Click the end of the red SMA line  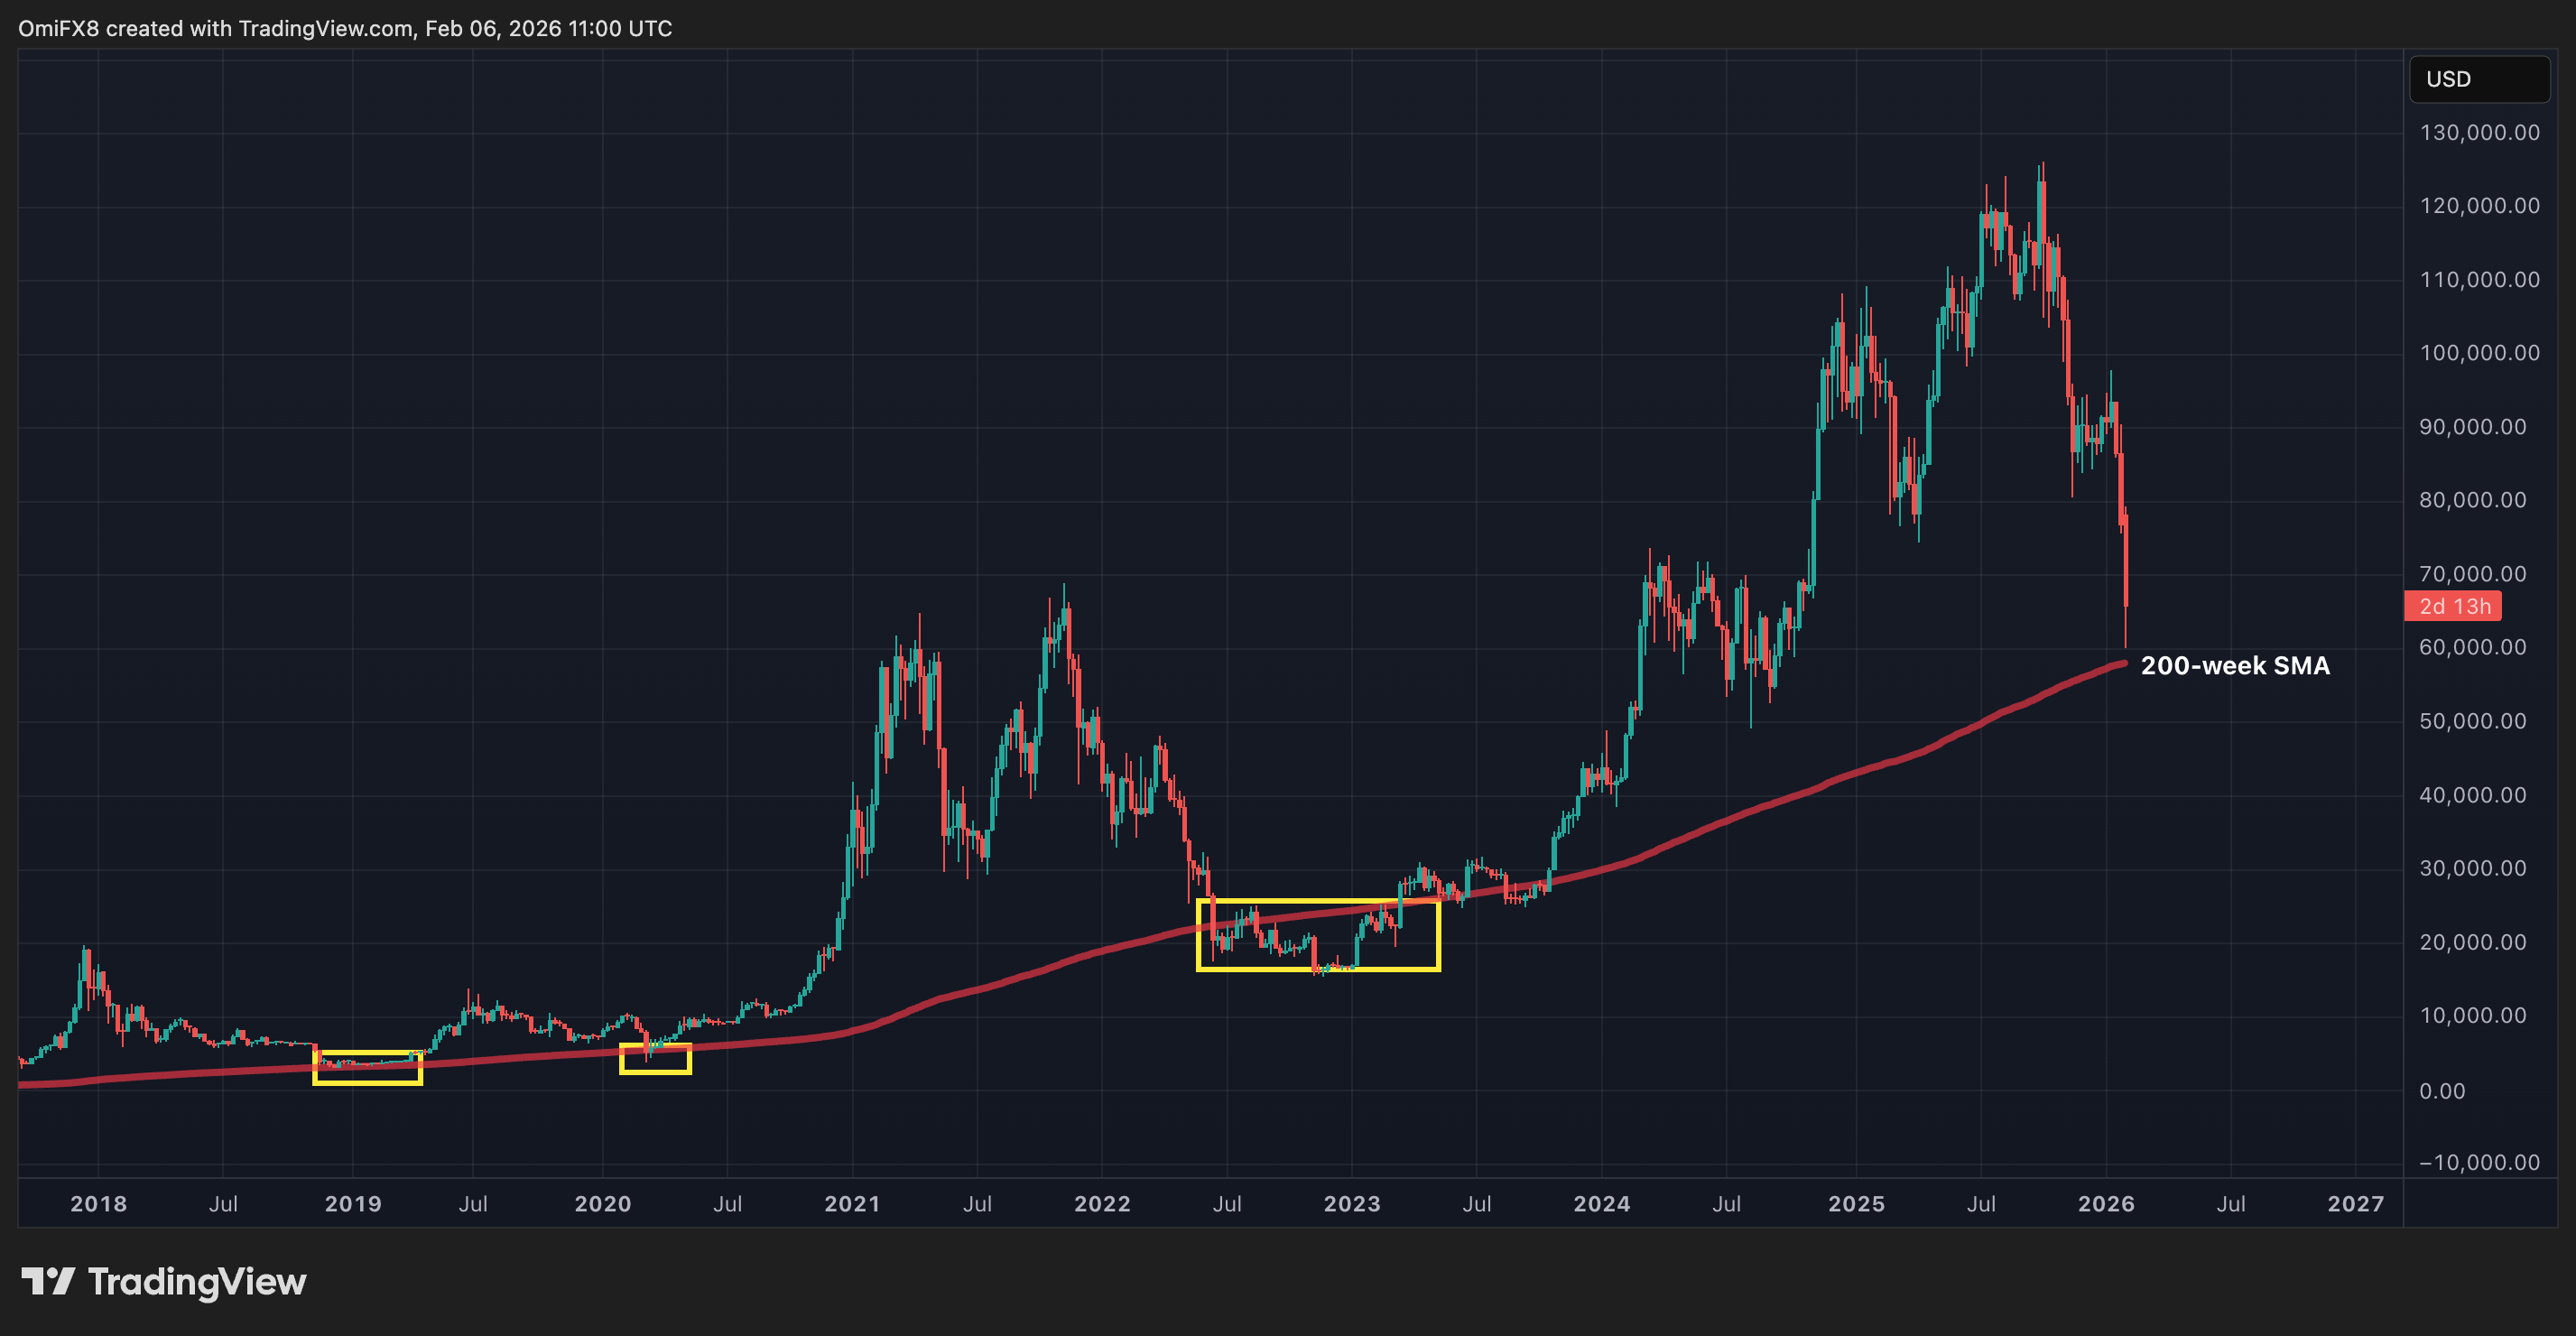point(2122,663)
